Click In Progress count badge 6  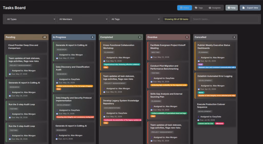[92, 37]
